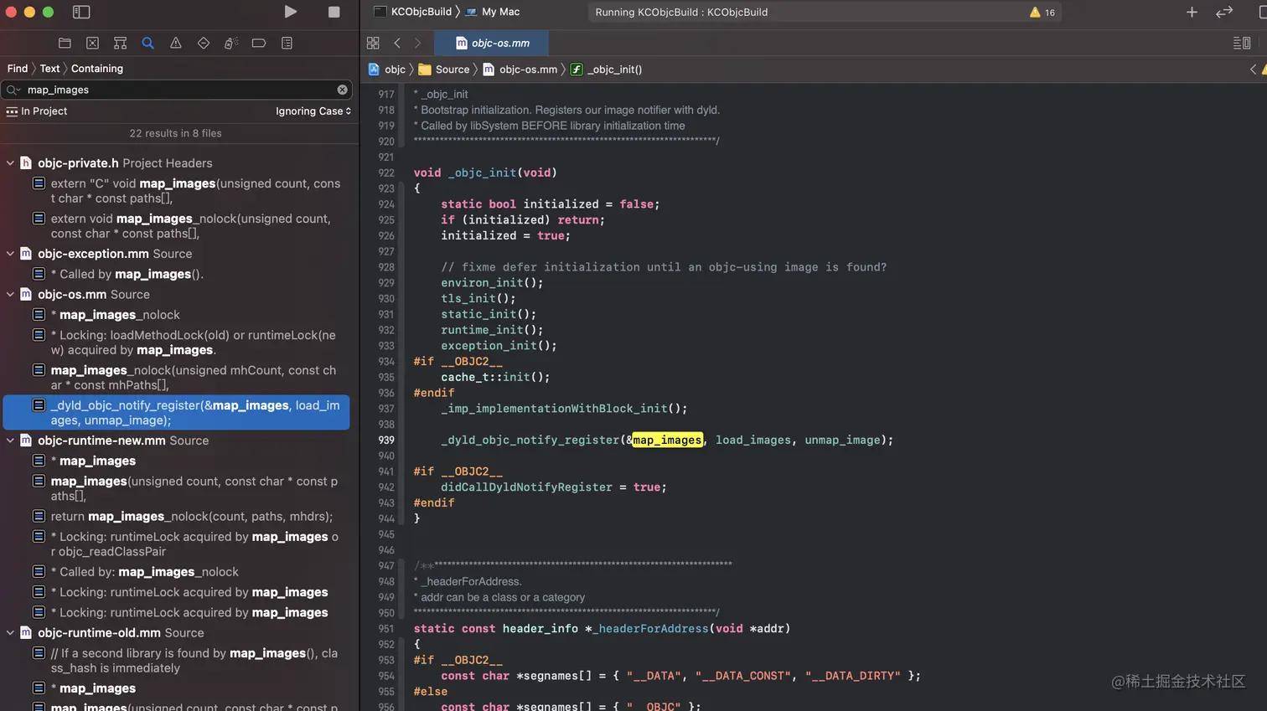Viewport: 1267px width, 711px height.
Task: Open the Project navigator folder icon
Action: [x=65, y=43]
